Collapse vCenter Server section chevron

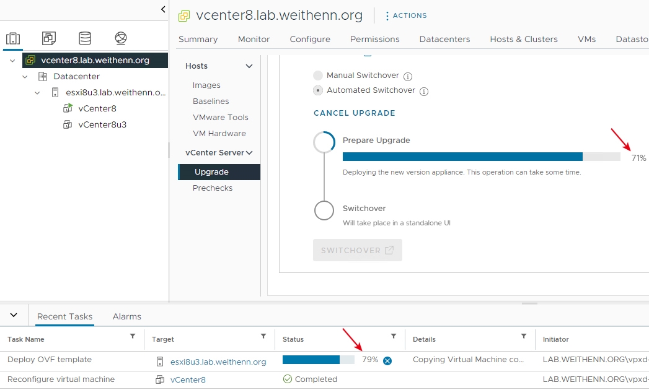(249, 153)
